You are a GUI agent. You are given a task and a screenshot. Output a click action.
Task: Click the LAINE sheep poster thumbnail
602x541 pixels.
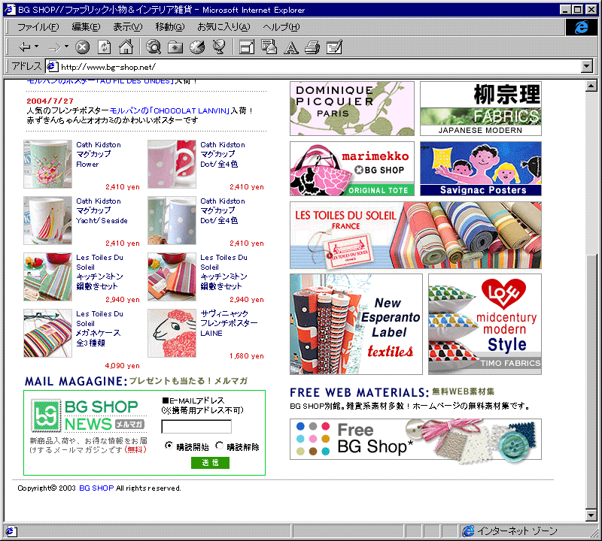tap(172, 333)
